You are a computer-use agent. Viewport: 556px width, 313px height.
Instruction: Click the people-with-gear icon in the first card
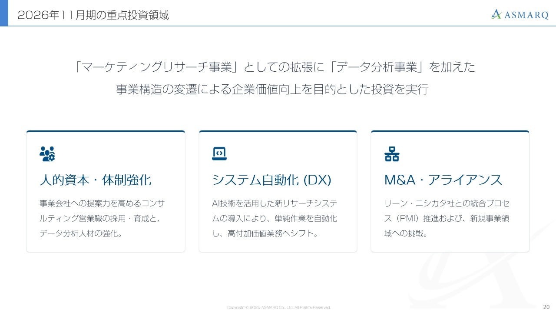click(x=47, y=154)
